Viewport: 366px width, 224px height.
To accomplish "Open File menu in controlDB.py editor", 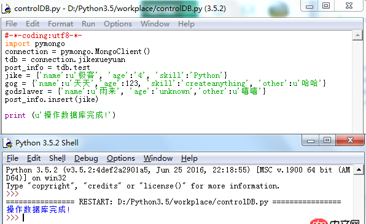I will pyautogui.click(x=11, y=24).
